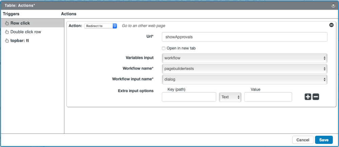Click the Workflow name label

pos(138,68)
